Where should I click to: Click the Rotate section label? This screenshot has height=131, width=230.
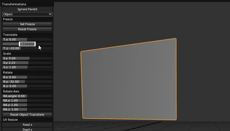click(8, 72)
